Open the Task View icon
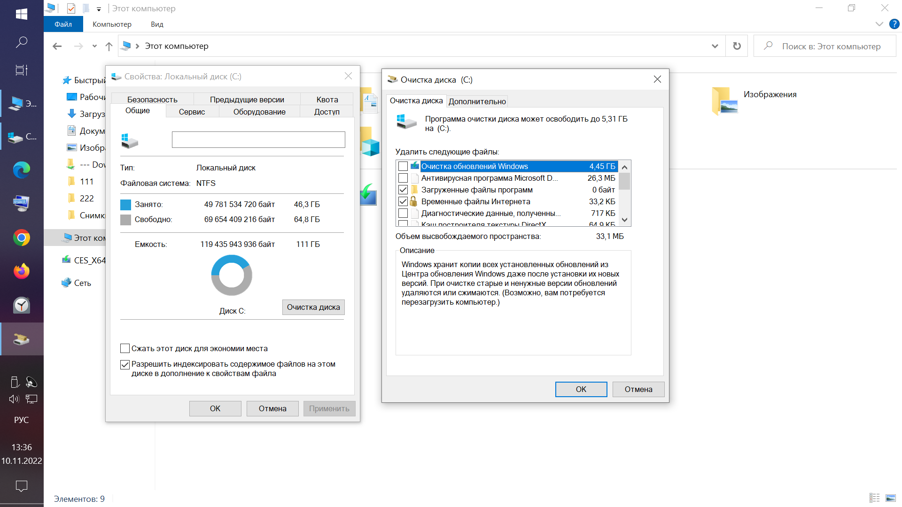902x507 pixels. 22,70
